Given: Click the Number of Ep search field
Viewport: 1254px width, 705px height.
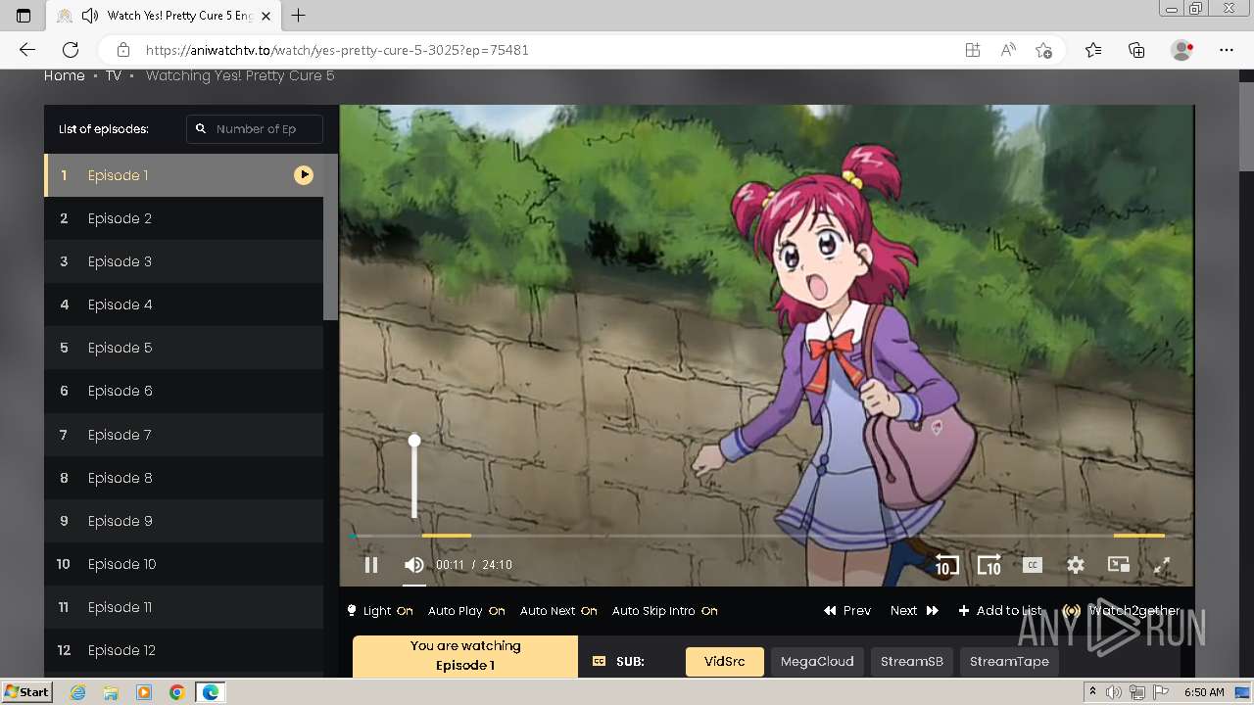Looking at the screenshot, I should 255,129.
